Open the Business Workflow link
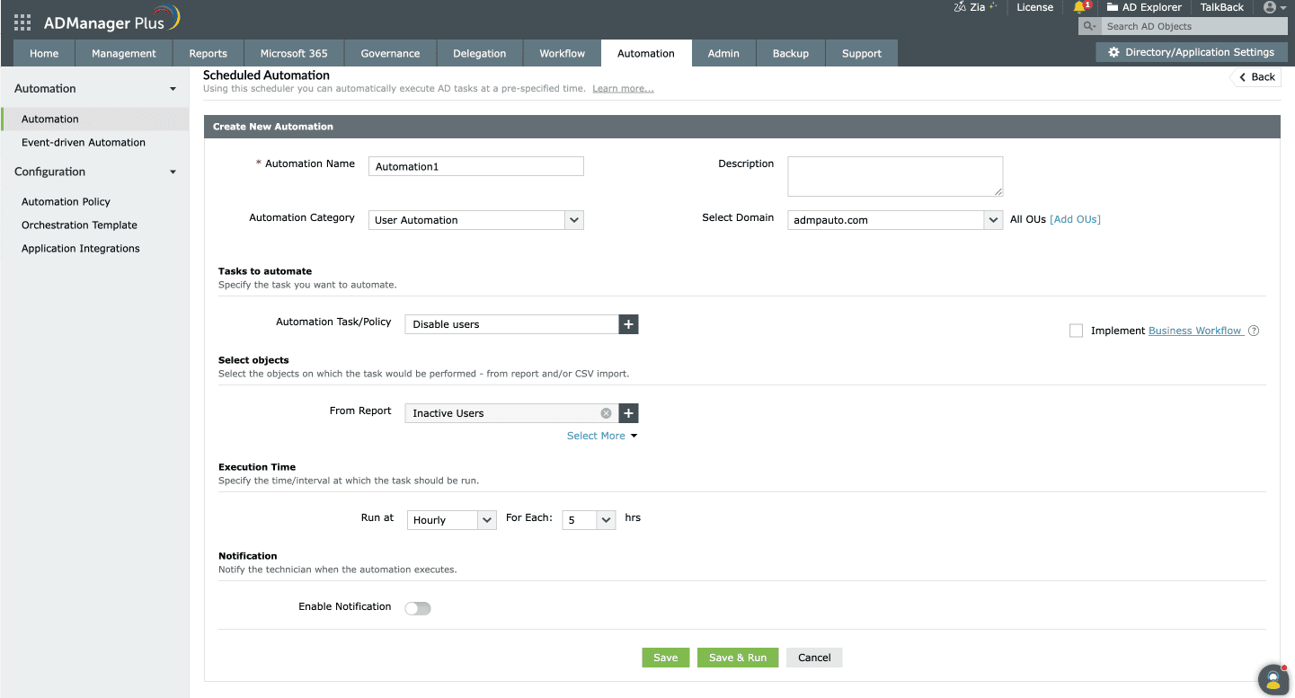 click(x=1195, y=331)
